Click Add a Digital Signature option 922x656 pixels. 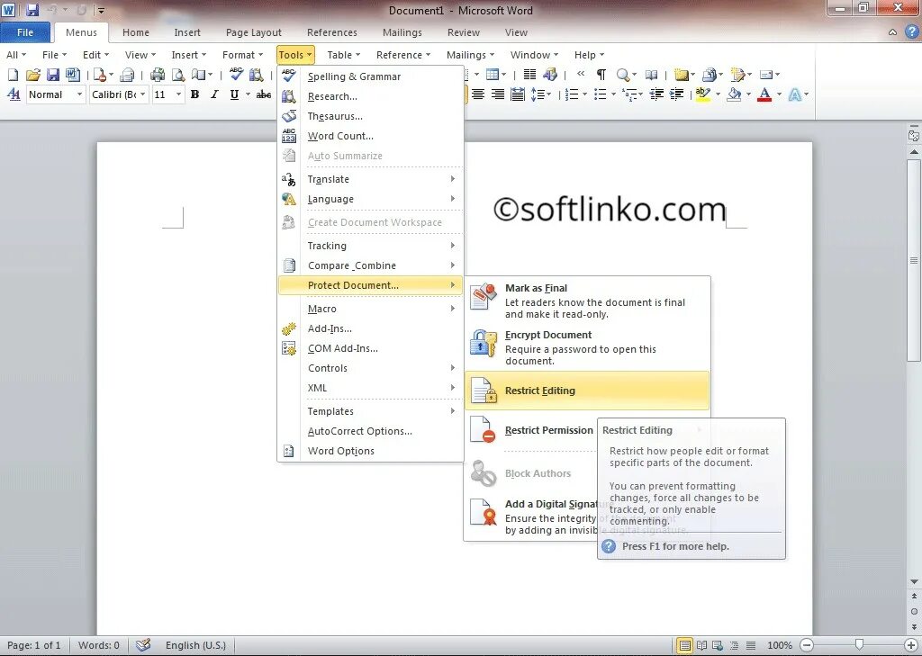pos(531,517)
